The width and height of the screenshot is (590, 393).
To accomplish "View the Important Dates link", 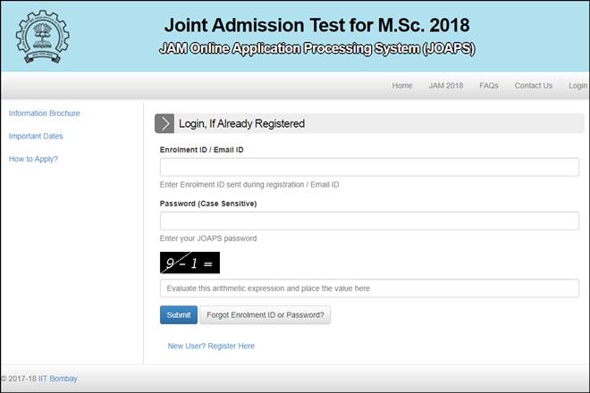I will [36, 137].
